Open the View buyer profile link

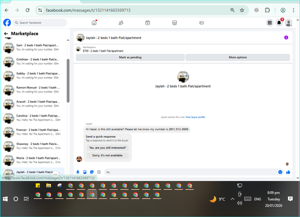tap(195, 117)
